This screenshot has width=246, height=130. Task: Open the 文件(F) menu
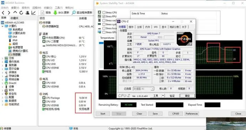tap(5, 8)
